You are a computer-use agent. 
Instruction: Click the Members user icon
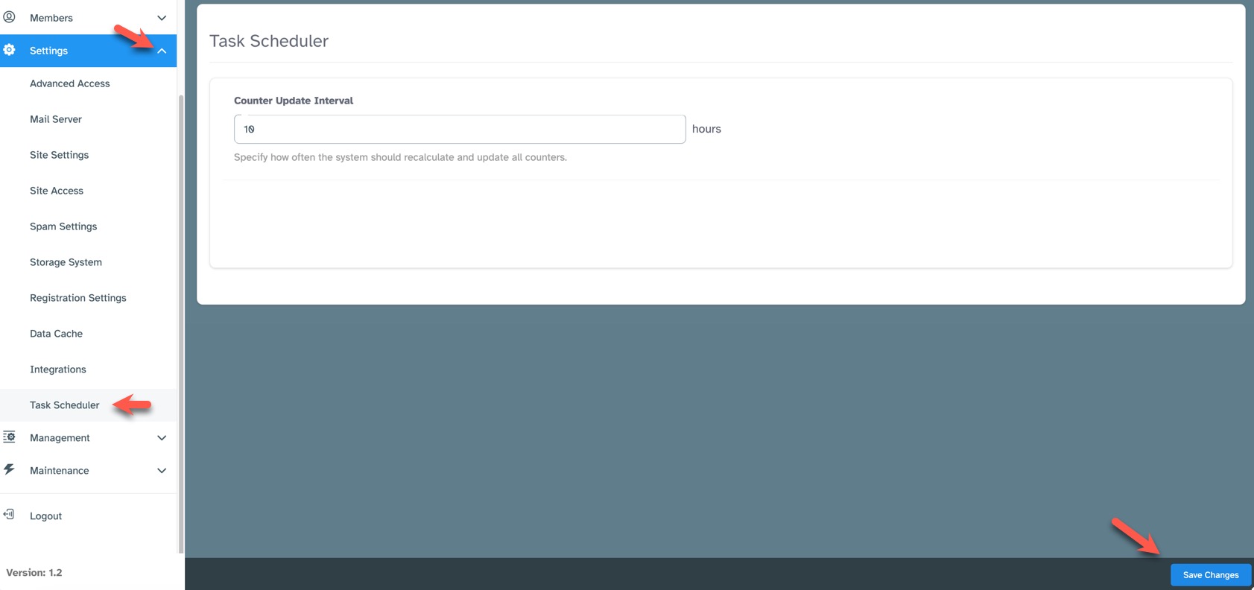[10, 17]
